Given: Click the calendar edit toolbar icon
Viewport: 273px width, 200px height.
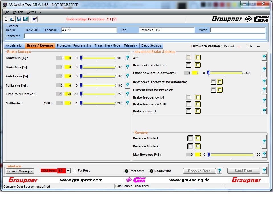Looking at the screenshot, I should tap(35, 19).
